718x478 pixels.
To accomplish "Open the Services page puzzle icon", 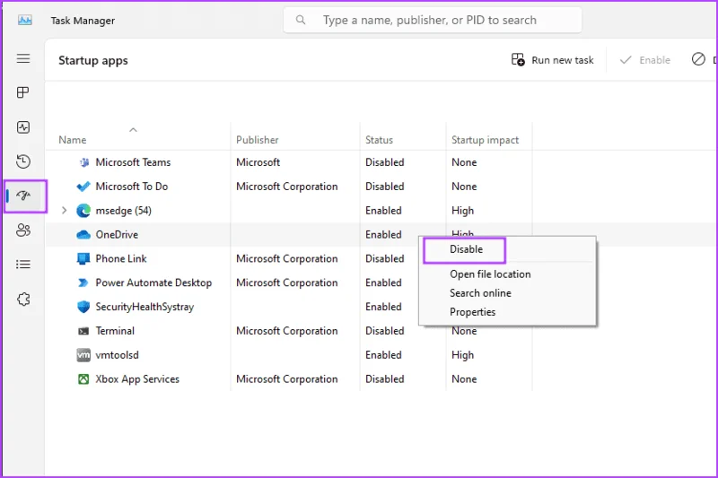I will coord(23,300).
